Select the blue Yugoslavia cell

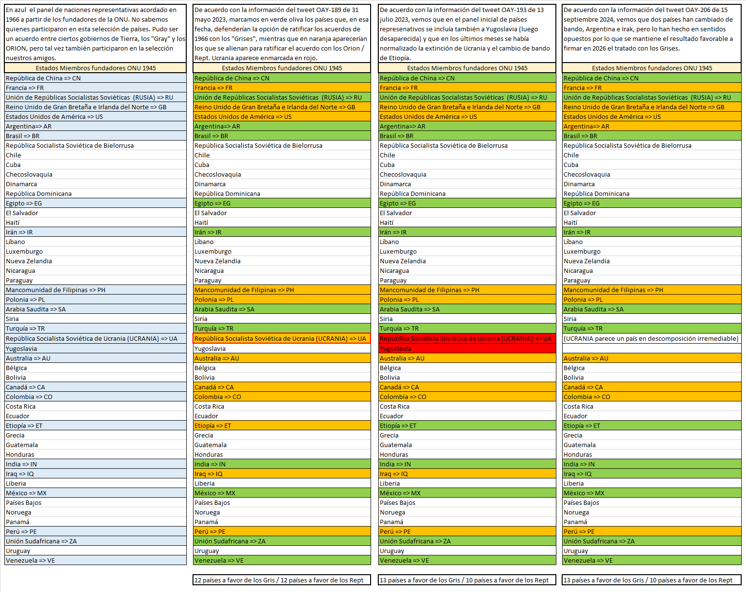click(95, 348)
